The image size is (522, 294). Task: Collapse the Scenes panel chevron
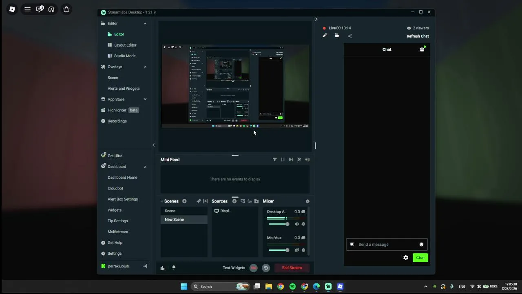pos(161,201)
